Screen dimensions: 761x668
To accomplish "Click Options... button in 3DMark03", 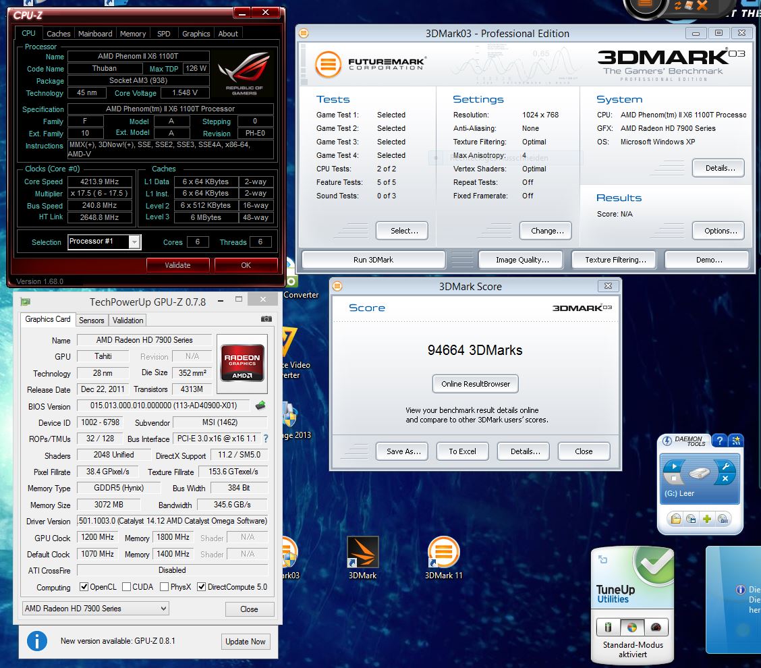I will point(718,231).
